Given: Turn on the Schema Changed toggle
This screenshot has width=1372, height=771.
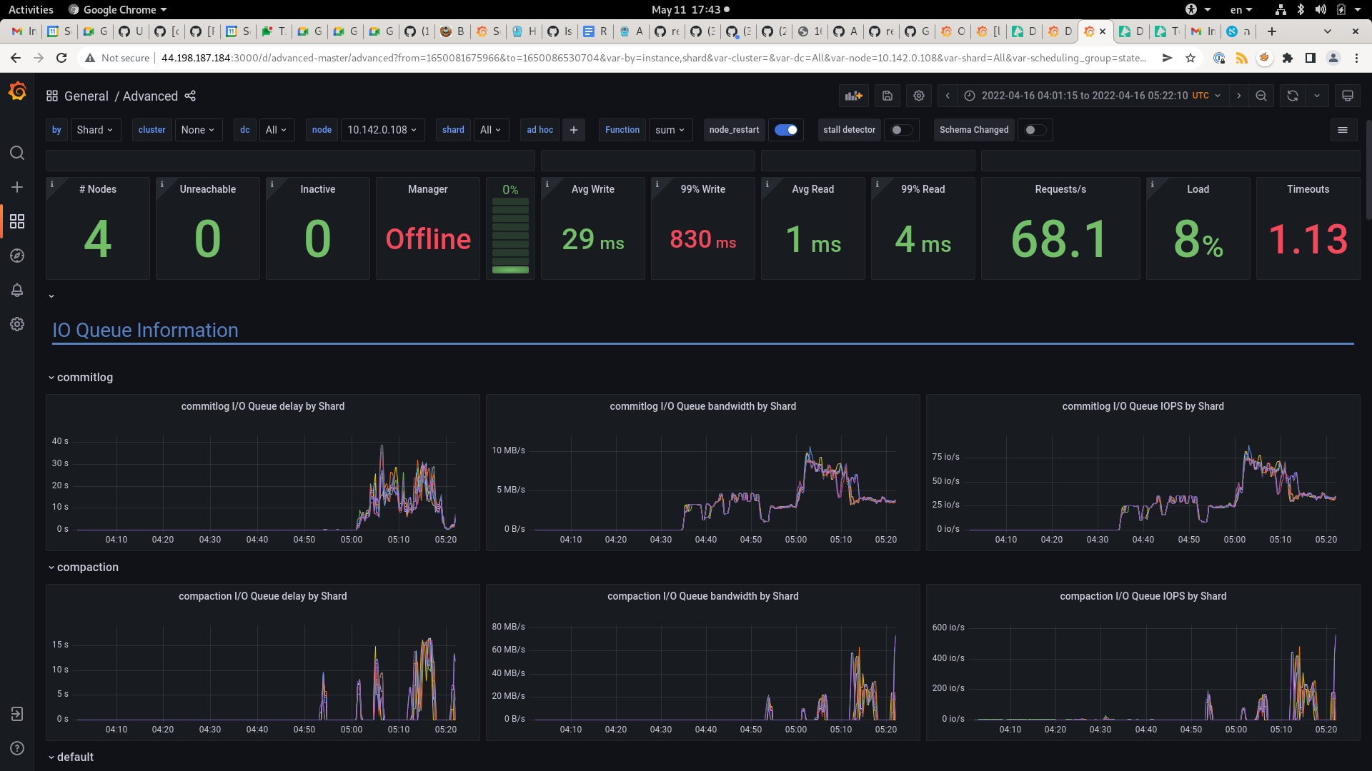Looking at the screenshot, I should point(1035,130).
